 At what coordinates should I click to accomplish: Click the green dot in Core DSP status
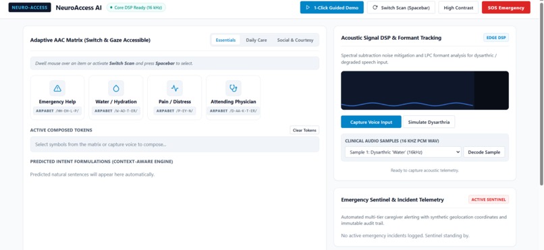[x=111, y=7]
